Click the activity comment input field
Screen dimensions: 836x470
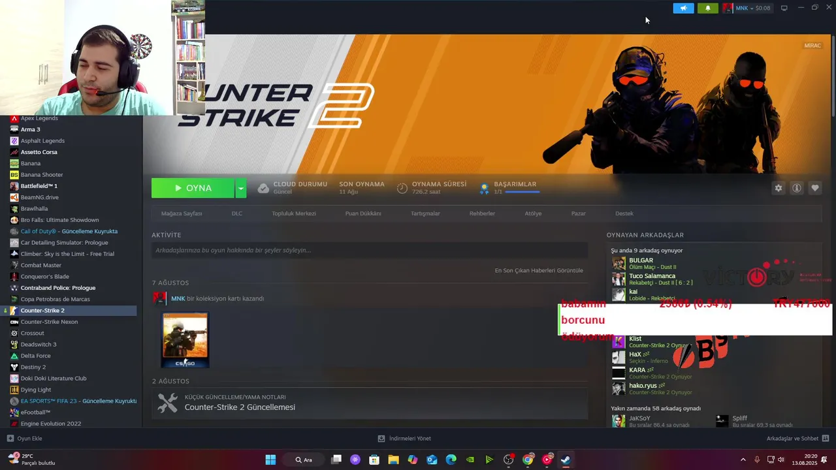(x=370, y=250)
